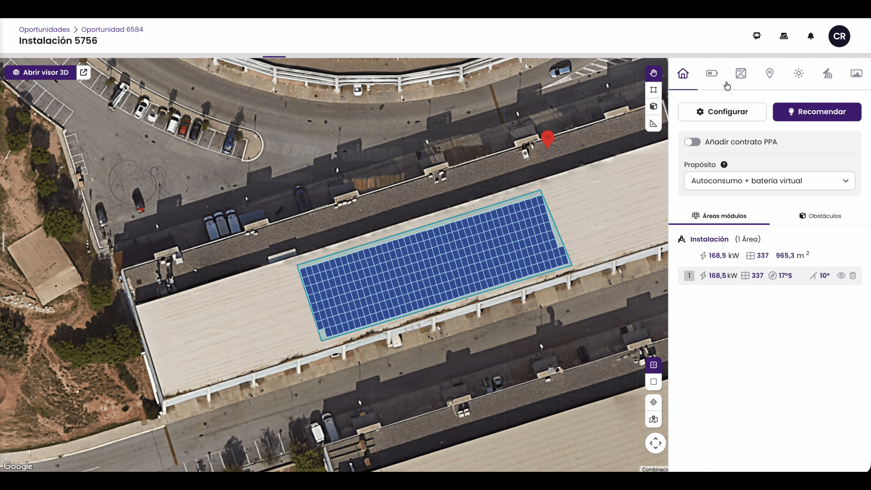Screen dimensions: 871x490
Task: Open the location pin tab
Action: click(x=770, y=73)
